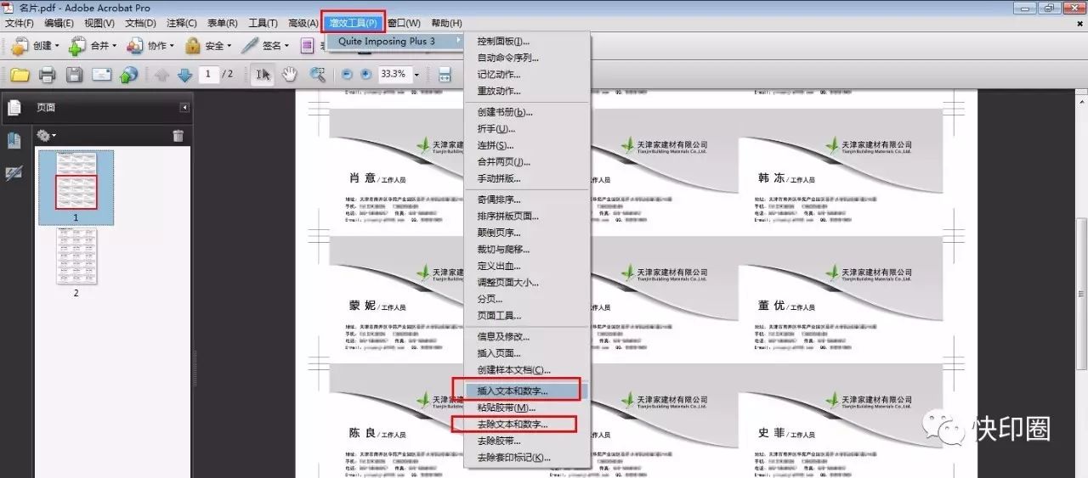Open the Comments (注释) menu
This screenshot has height=478, width=1088.
[181, 23]
